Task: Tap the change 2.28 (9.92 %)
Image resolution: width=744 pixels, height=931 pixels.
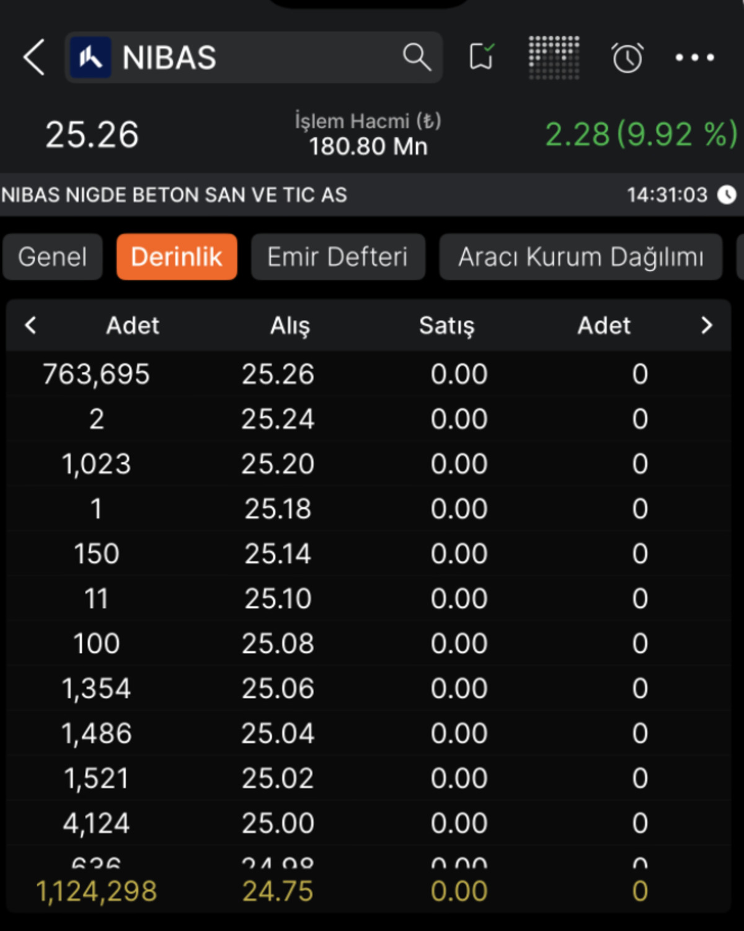Action: tap(641, 134)
